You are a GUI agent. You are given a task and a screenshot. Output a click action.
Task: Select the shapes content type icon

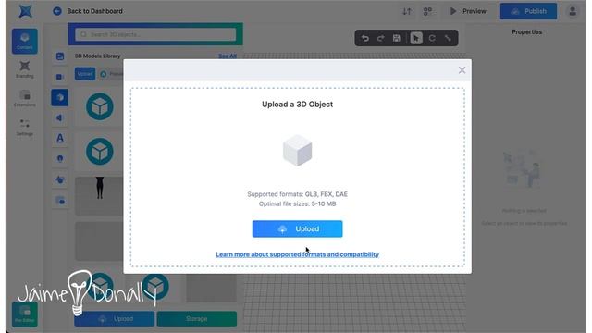click(x=59, y=179)
